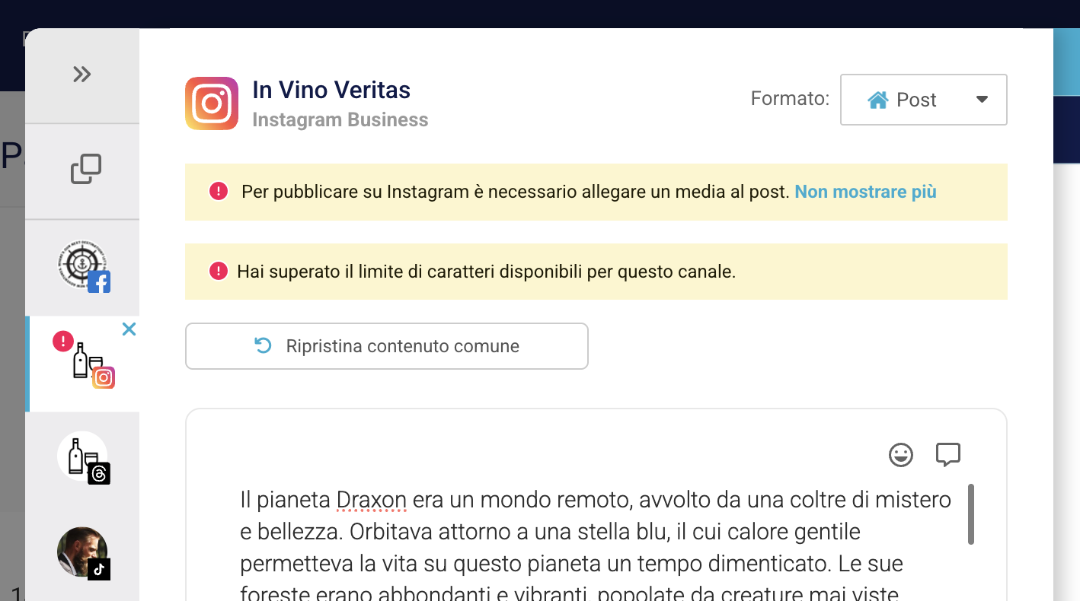Select the Facebook account in sidebar
Image resolution: width=1080 pixels, height=601 pixels.
tap(83, 267)
